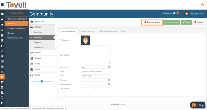Screen dimensions: 207x110
Task: Open the chat bubbles sidebar icon
Action: pos(2,93)
